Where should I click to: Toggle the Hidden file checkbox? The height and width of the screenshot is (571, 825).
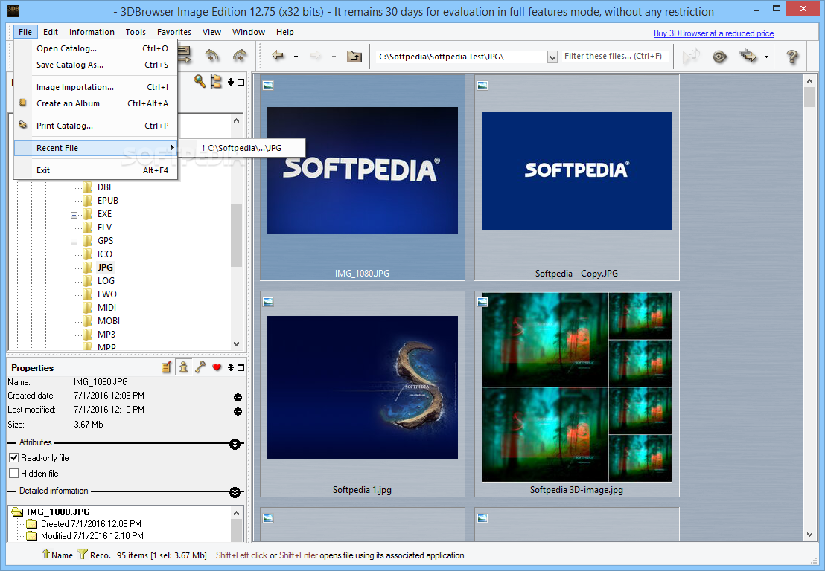pos(14,474)
